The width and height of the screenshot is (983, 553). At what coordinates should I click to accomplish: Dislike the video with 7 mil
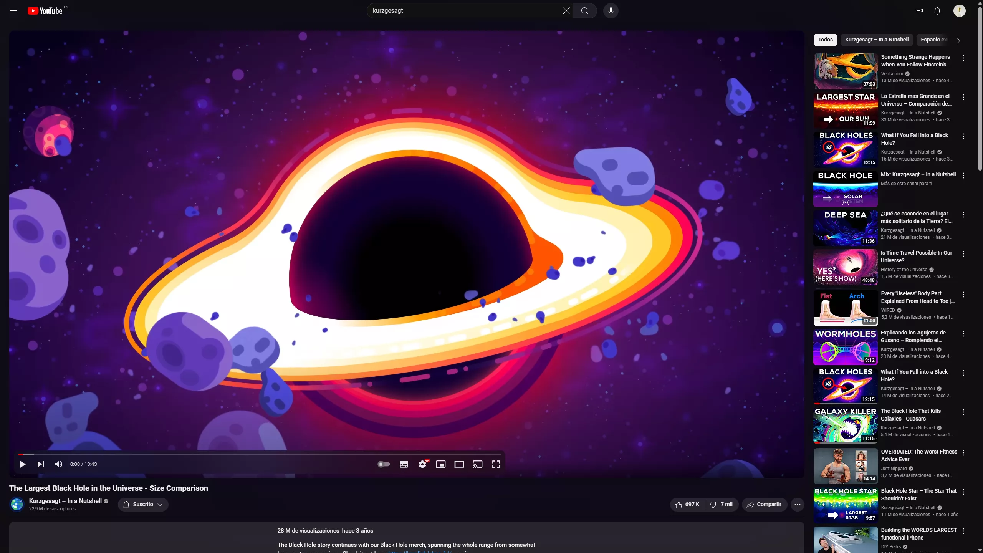[x=722, y=504]
